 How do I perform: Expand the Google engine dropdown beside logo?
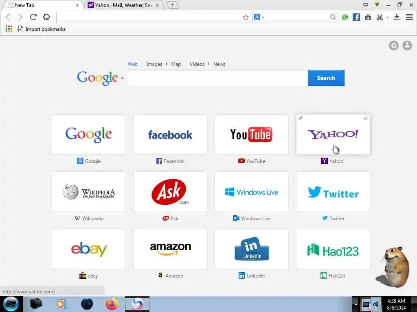pos(122,78)
